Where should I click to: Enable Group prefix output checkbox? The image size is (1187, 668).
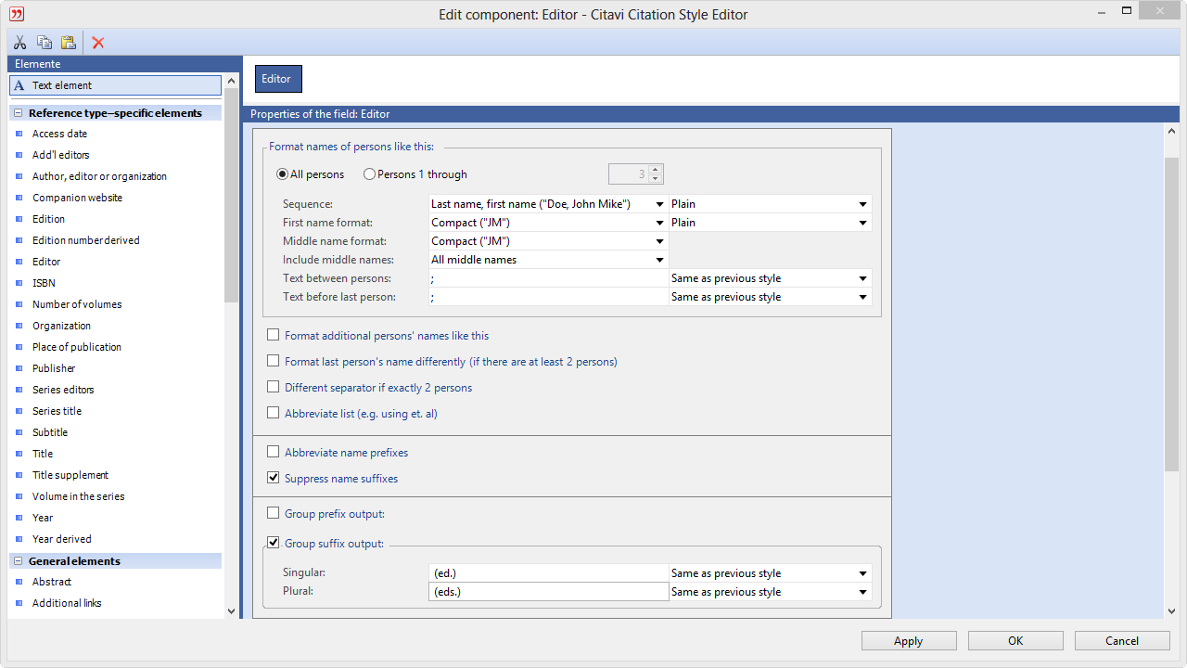click(x=273, y=513)
